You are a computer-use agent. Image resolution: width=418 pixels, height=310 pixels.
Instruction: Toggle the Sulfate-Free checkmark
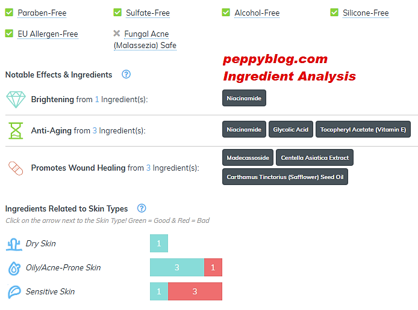tap(117, 13)
